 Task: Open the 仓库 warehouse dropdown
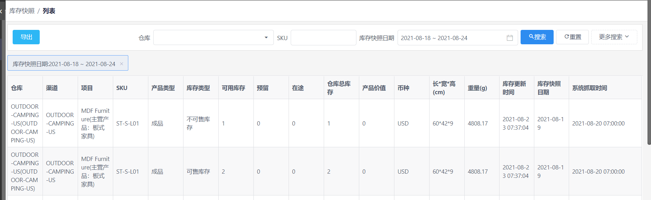click(x=213, y=38)
